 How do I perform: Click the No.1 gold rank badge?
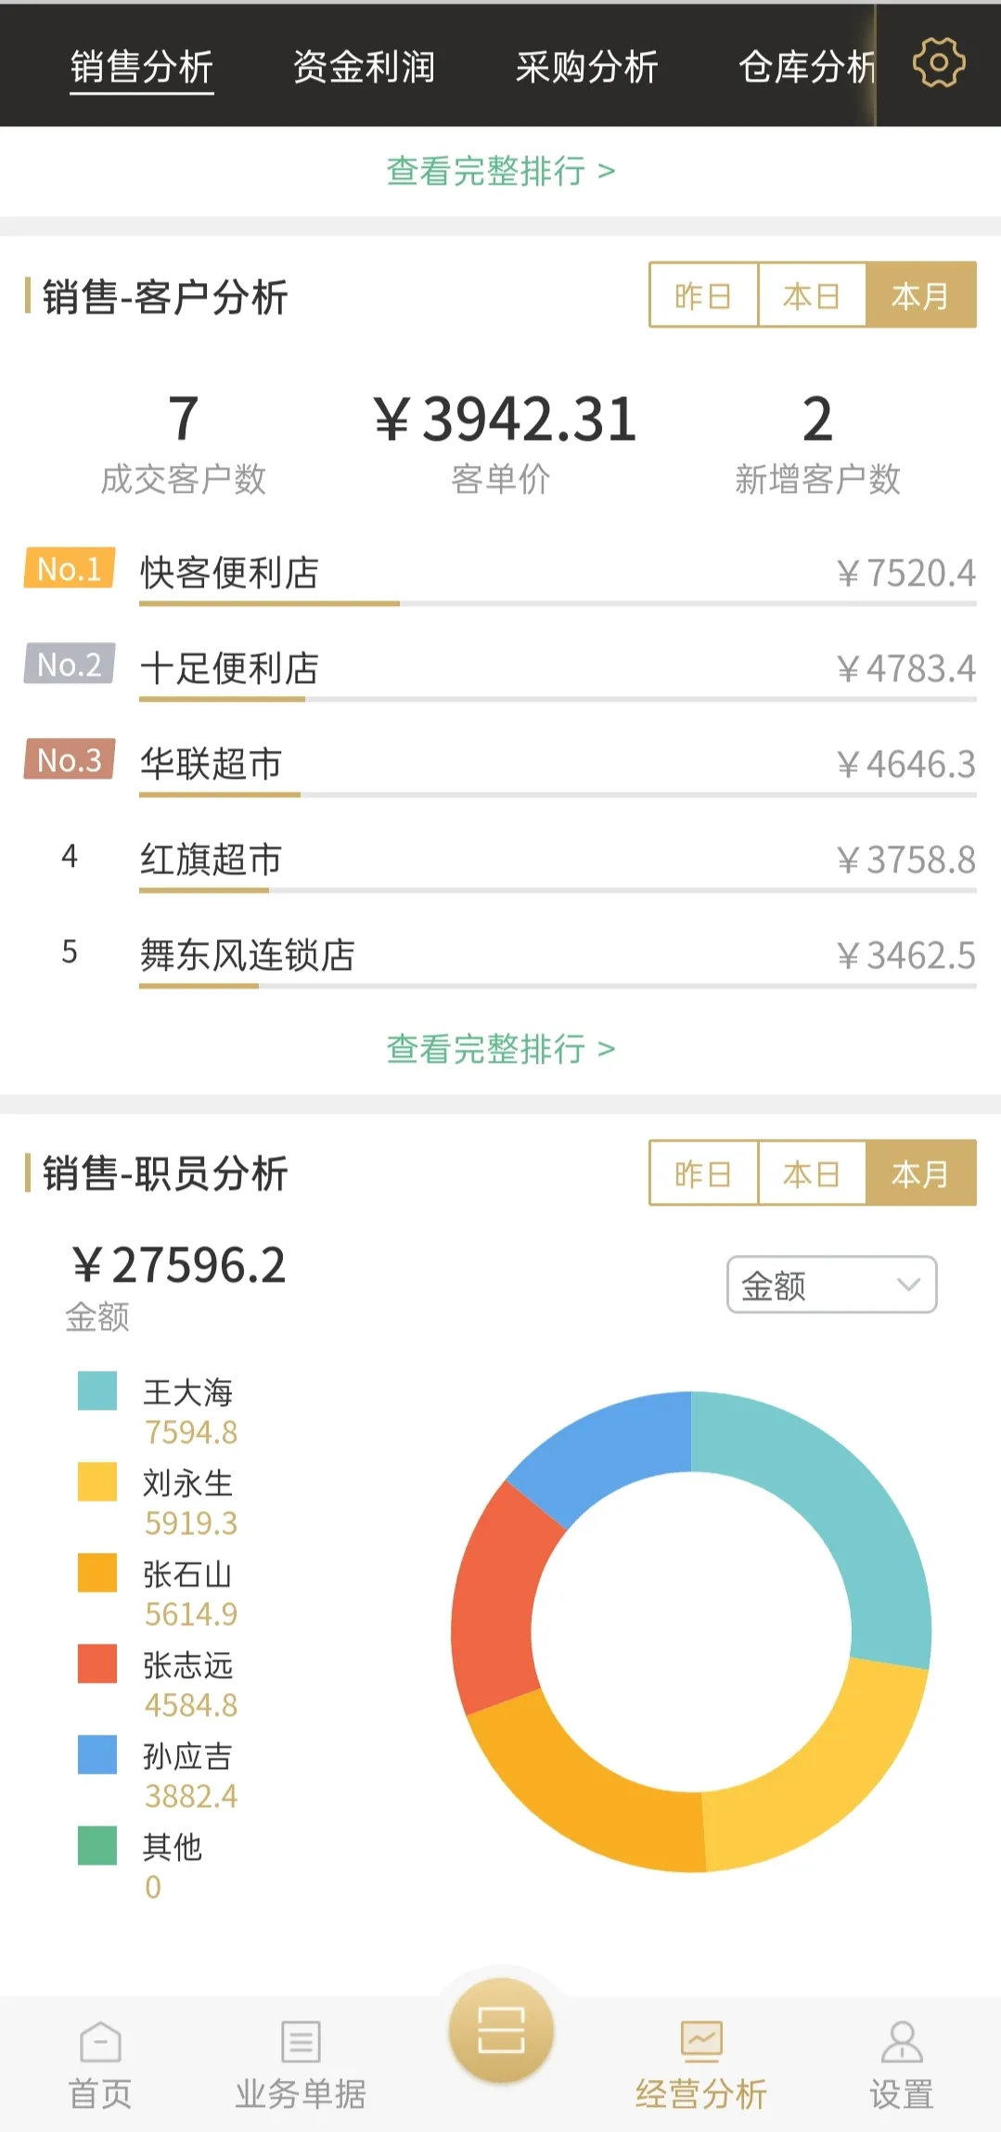[x=70, y=569]
